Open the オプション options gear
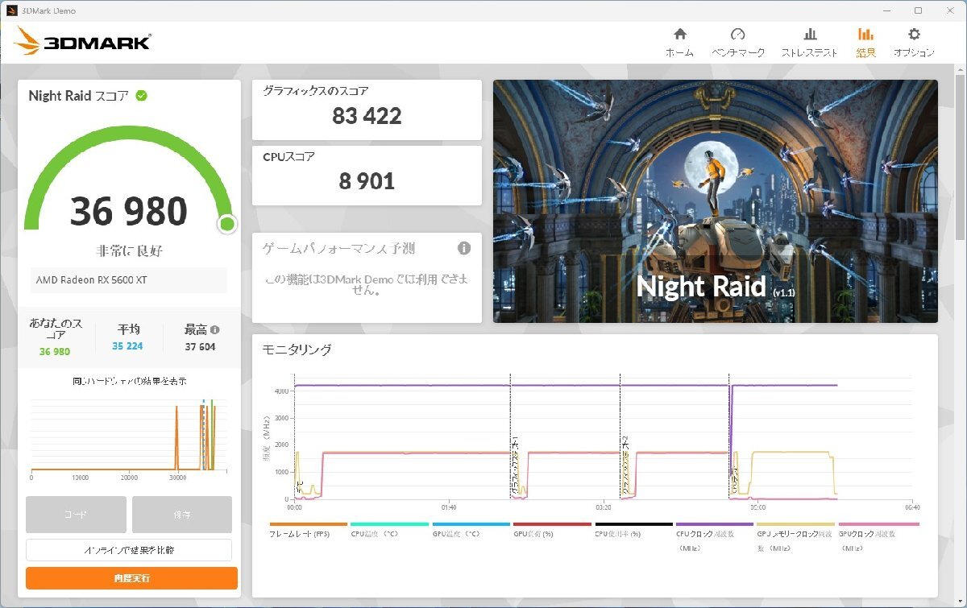This screenshot has width=967, height=608. pos(914,43)
